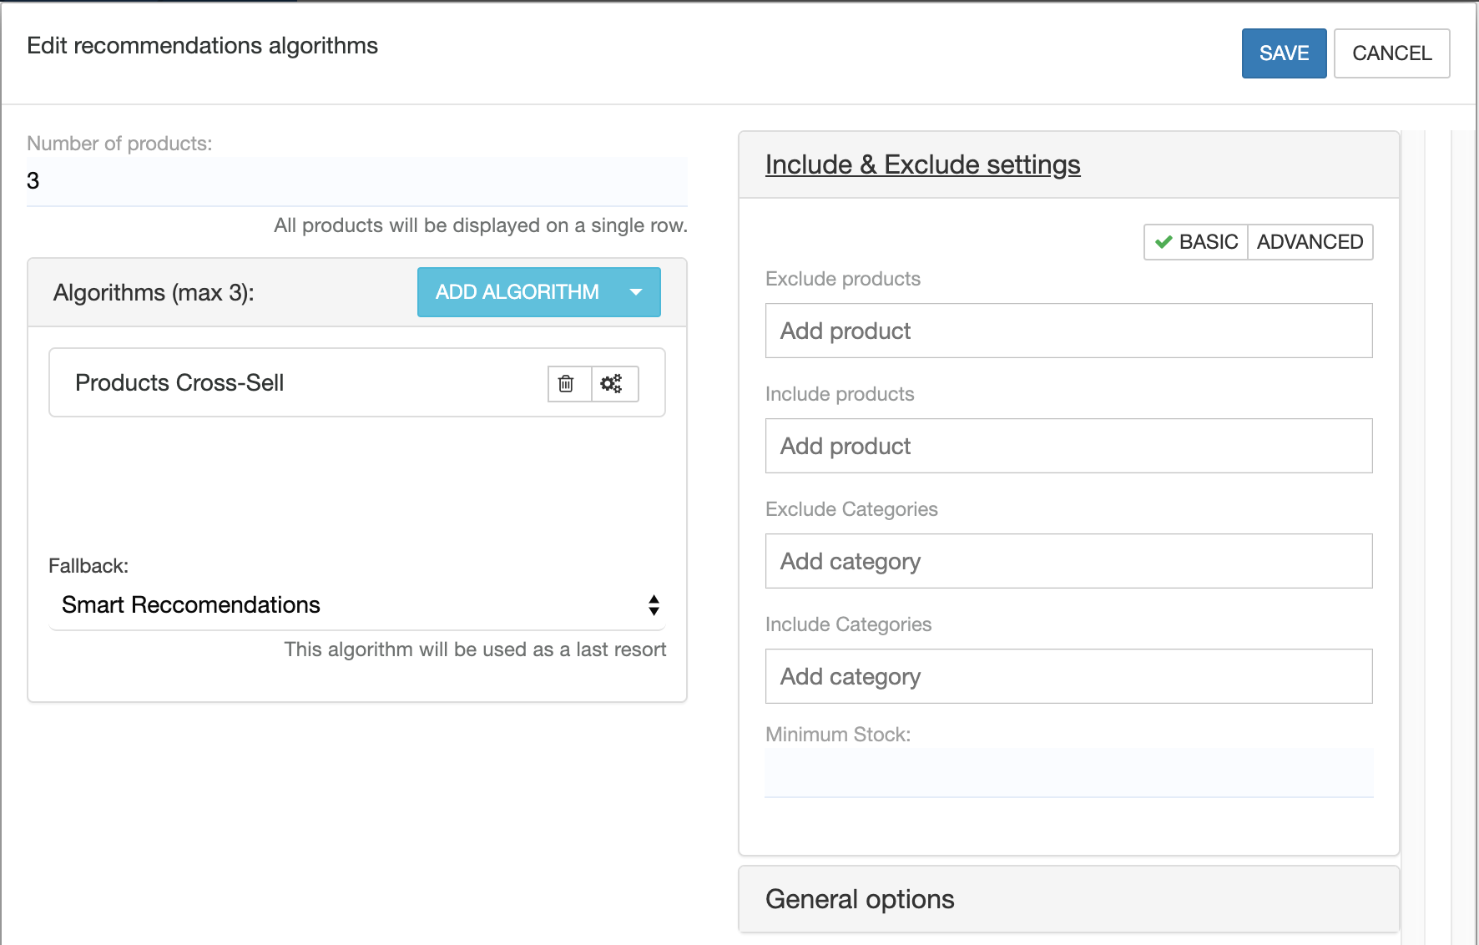Screen dimensions: 1479x945
Task: Delete the Products Cross-Sell algorithm via trash icon
Action: (568, 383)
